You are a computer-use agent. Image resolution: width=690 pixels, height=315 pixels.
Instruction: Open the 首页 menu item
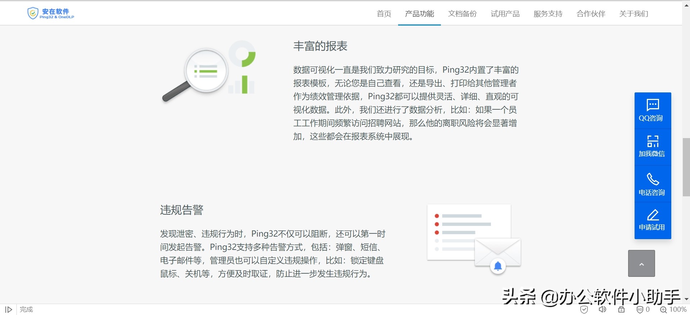click(384, 14)
